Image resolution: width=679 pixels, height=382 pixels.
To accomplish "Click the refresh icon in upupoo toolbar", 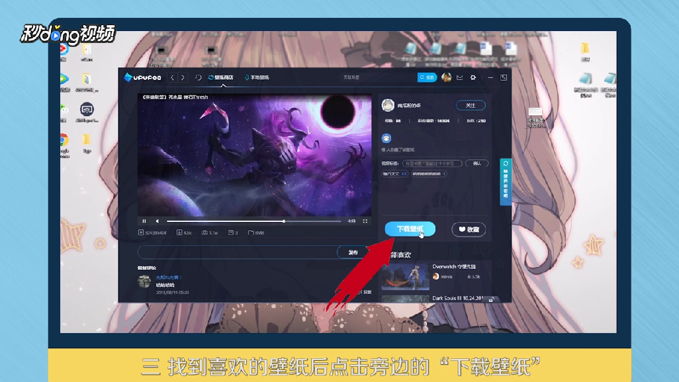I will (x=199, y=77).
